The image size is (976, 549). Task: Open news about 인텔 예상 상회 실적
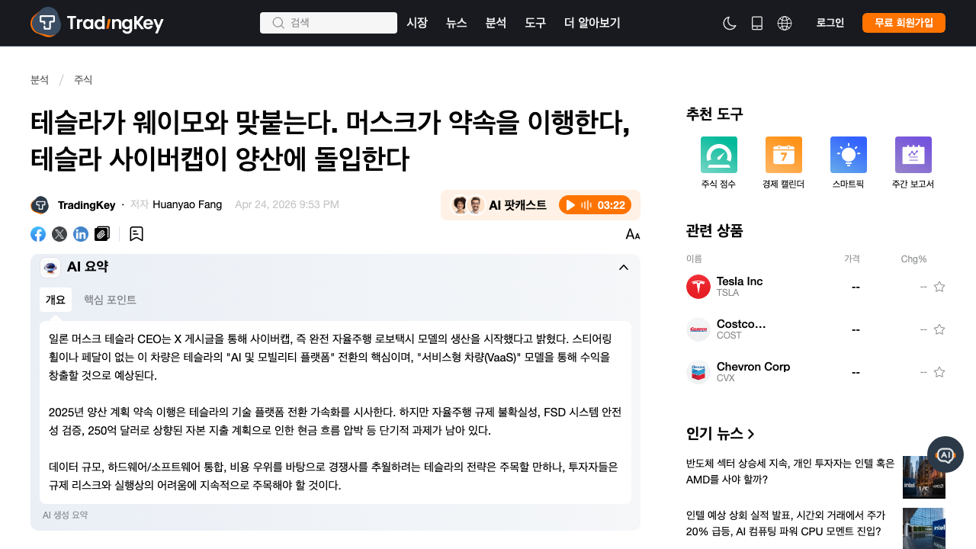point(787,523)
